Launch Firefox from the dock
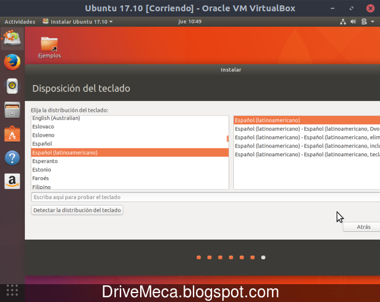Image resolution: width=380 pixels, height=302 pixels. tap(12, 62)
